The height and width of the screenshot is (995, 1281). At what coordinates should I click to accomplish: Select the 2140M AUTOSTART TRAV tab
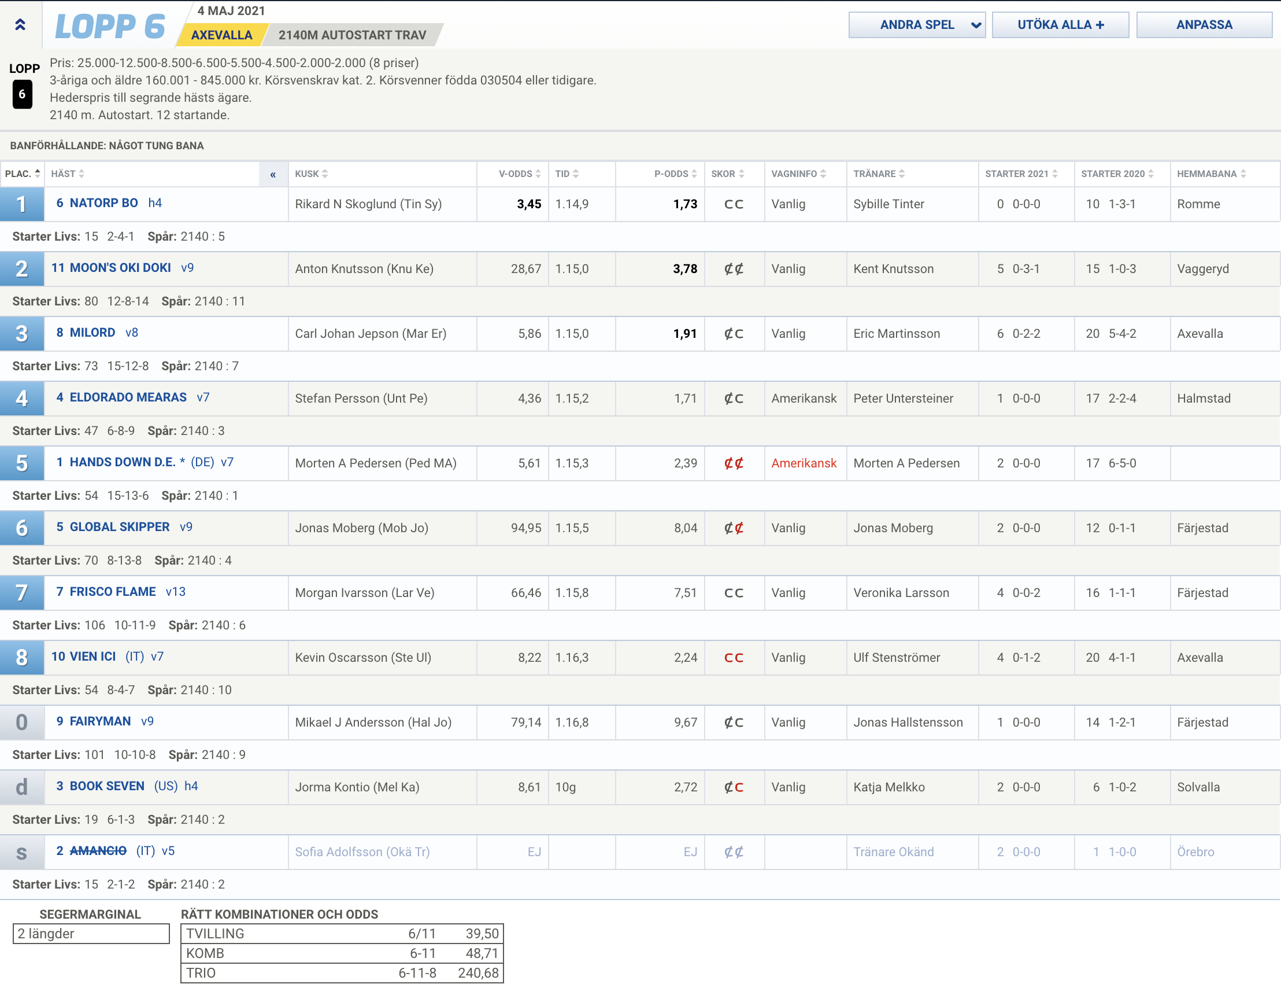tap(352, 35)
